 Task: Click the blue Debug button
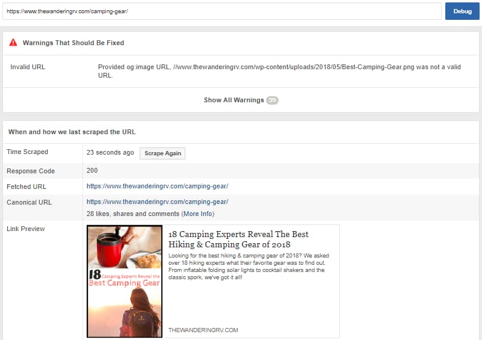(462, 11)
